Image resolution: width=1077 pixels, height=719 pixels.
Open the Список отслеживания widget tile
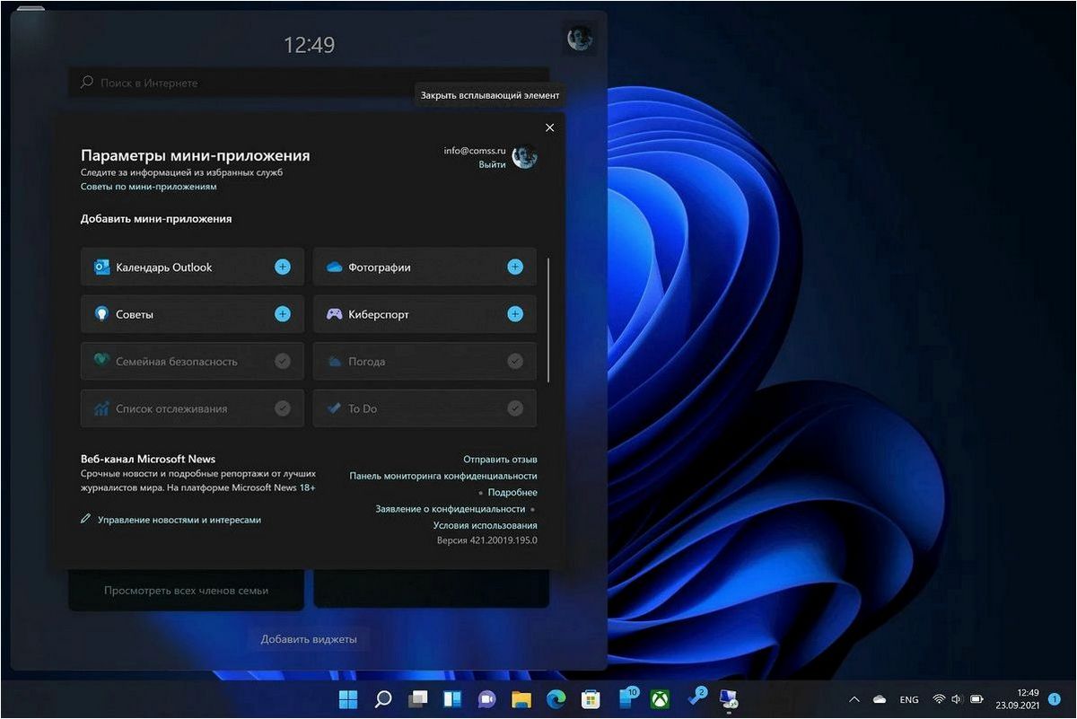192,408
